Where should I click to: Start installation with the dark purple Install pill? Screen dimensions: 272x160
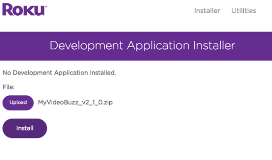[x=25, y=128]
